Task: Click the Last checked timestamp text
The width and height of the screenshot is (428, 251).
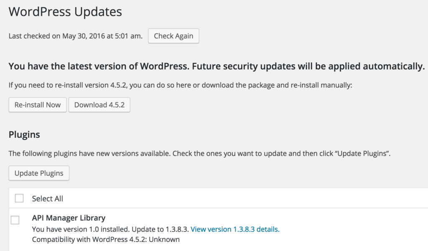Action: [x=76, y=36]
